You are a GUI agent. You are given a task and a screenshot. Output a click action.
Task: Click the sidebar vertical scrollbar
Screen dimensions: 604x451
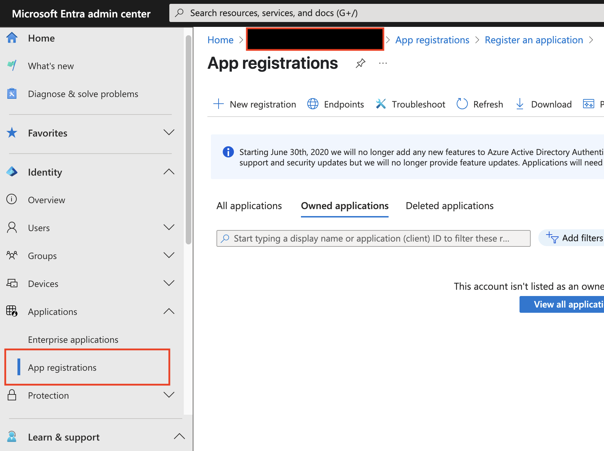[189, 140]
